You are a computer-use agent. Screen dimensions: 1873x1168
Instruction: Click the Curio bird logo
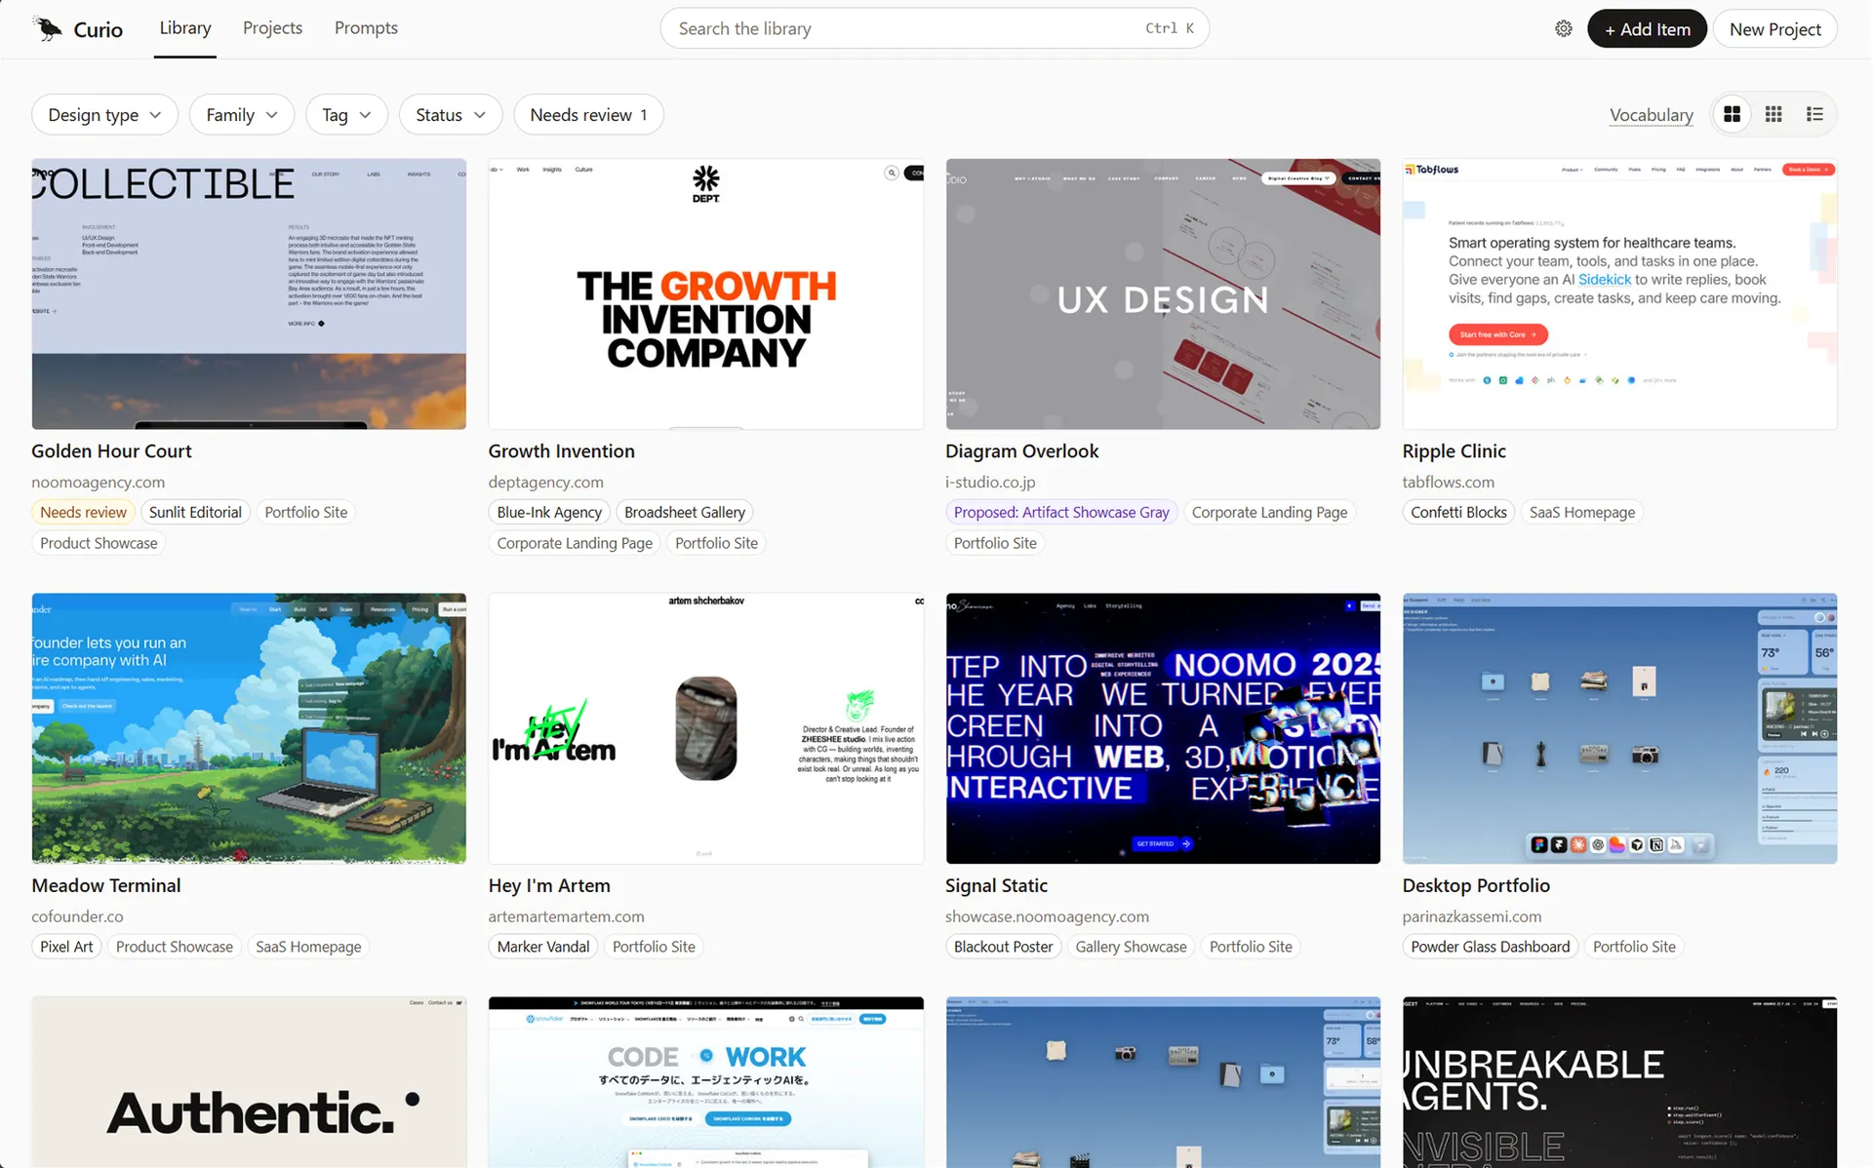coord(47,28)
